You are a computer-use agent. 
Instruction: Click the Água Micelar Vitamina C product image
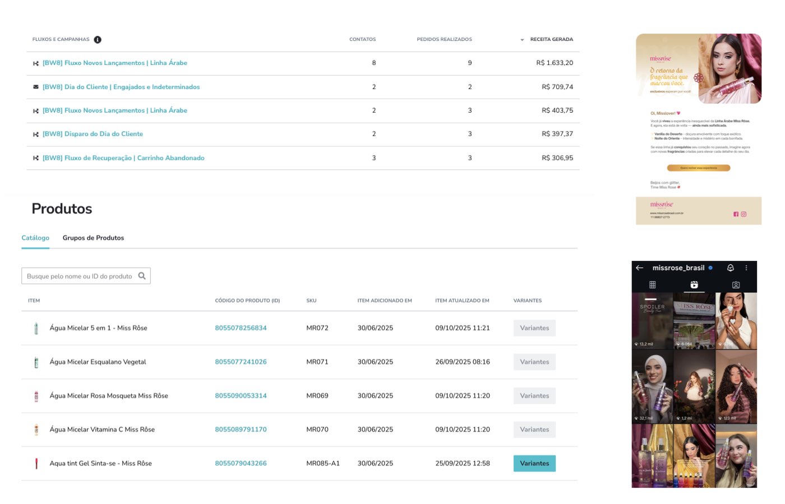[36, 430]
